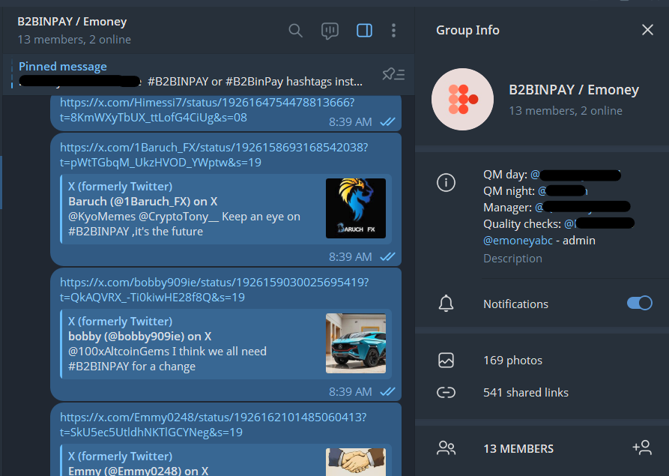Close the Group Info panel
Viewport: 669px width, 476px height.
(647, 30)
